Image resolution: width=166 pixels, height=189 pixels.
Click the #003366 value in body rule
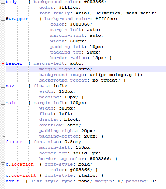pos(94,2)
